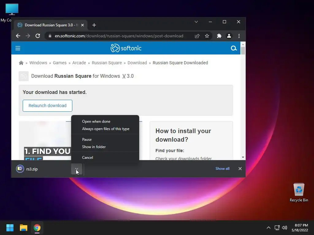The image size is (314, 235).
Task: Open a new tab with the plus button
Action: pyautogui.click(x=94, y=25)
